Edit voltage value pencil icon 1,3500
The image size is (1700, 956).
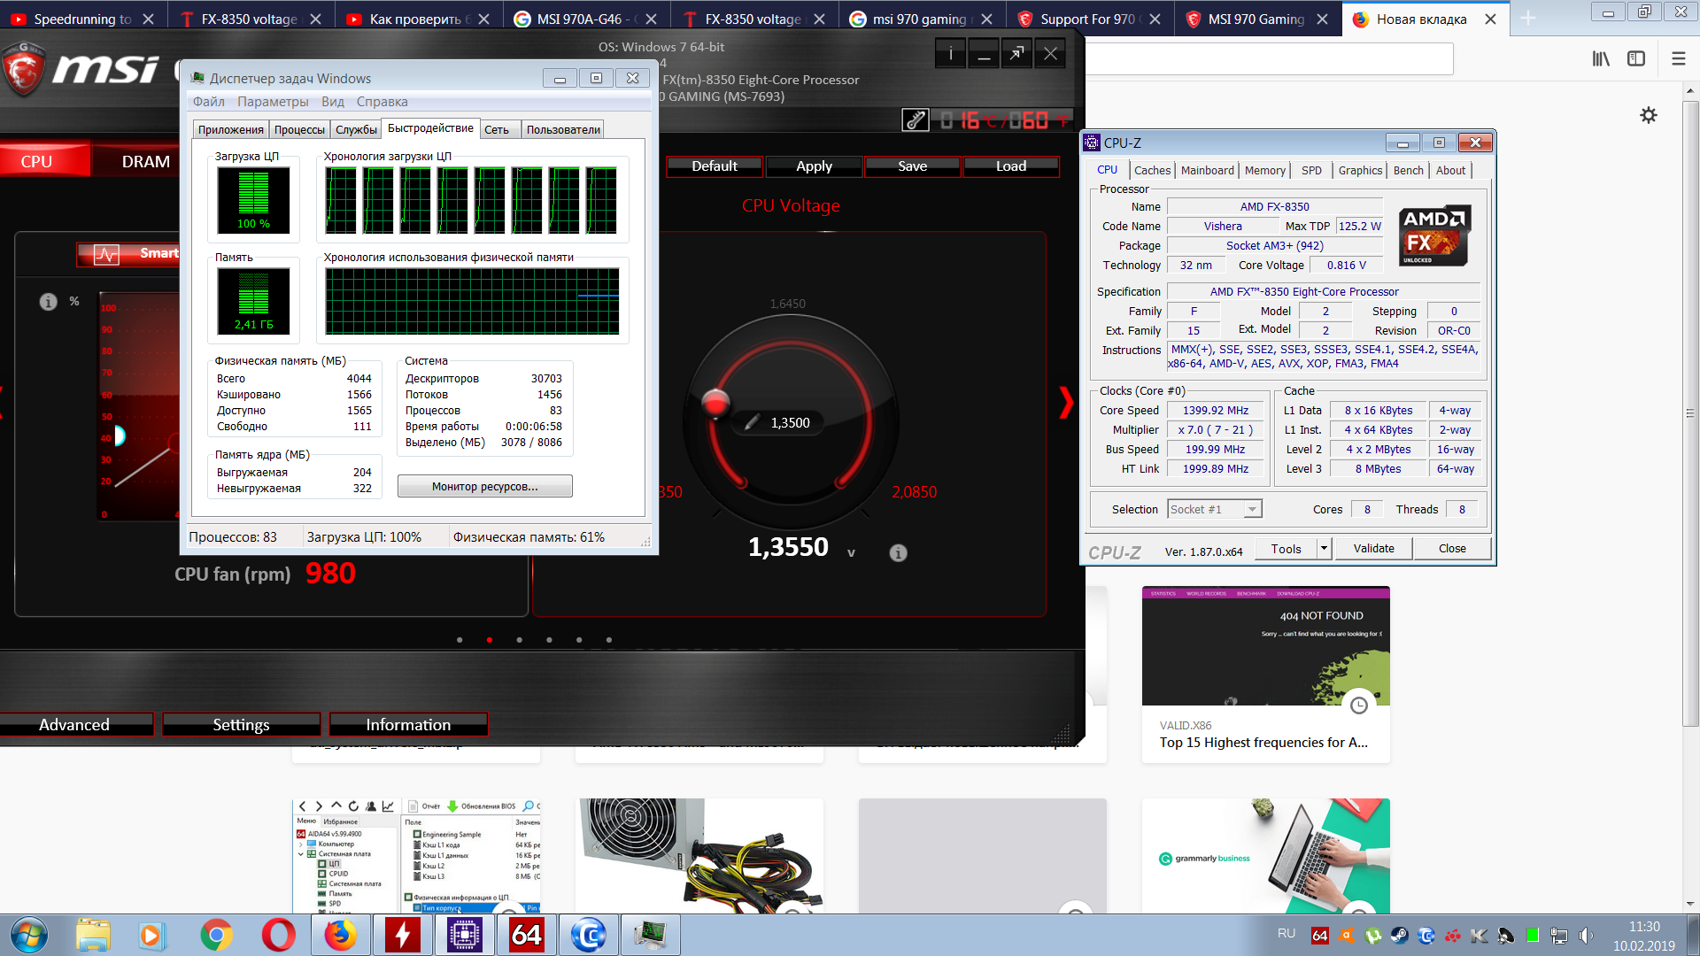click(x=752, y=423)
